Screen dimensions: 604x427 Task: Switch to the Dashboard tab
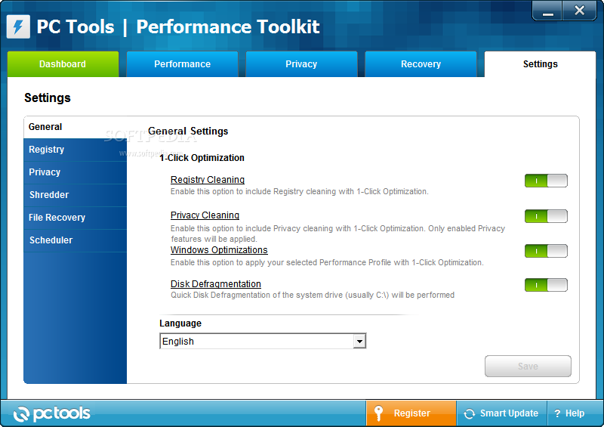point(63,64)
